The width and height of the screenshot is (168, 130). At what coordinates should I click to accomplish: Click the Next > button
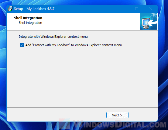point(117,115)
